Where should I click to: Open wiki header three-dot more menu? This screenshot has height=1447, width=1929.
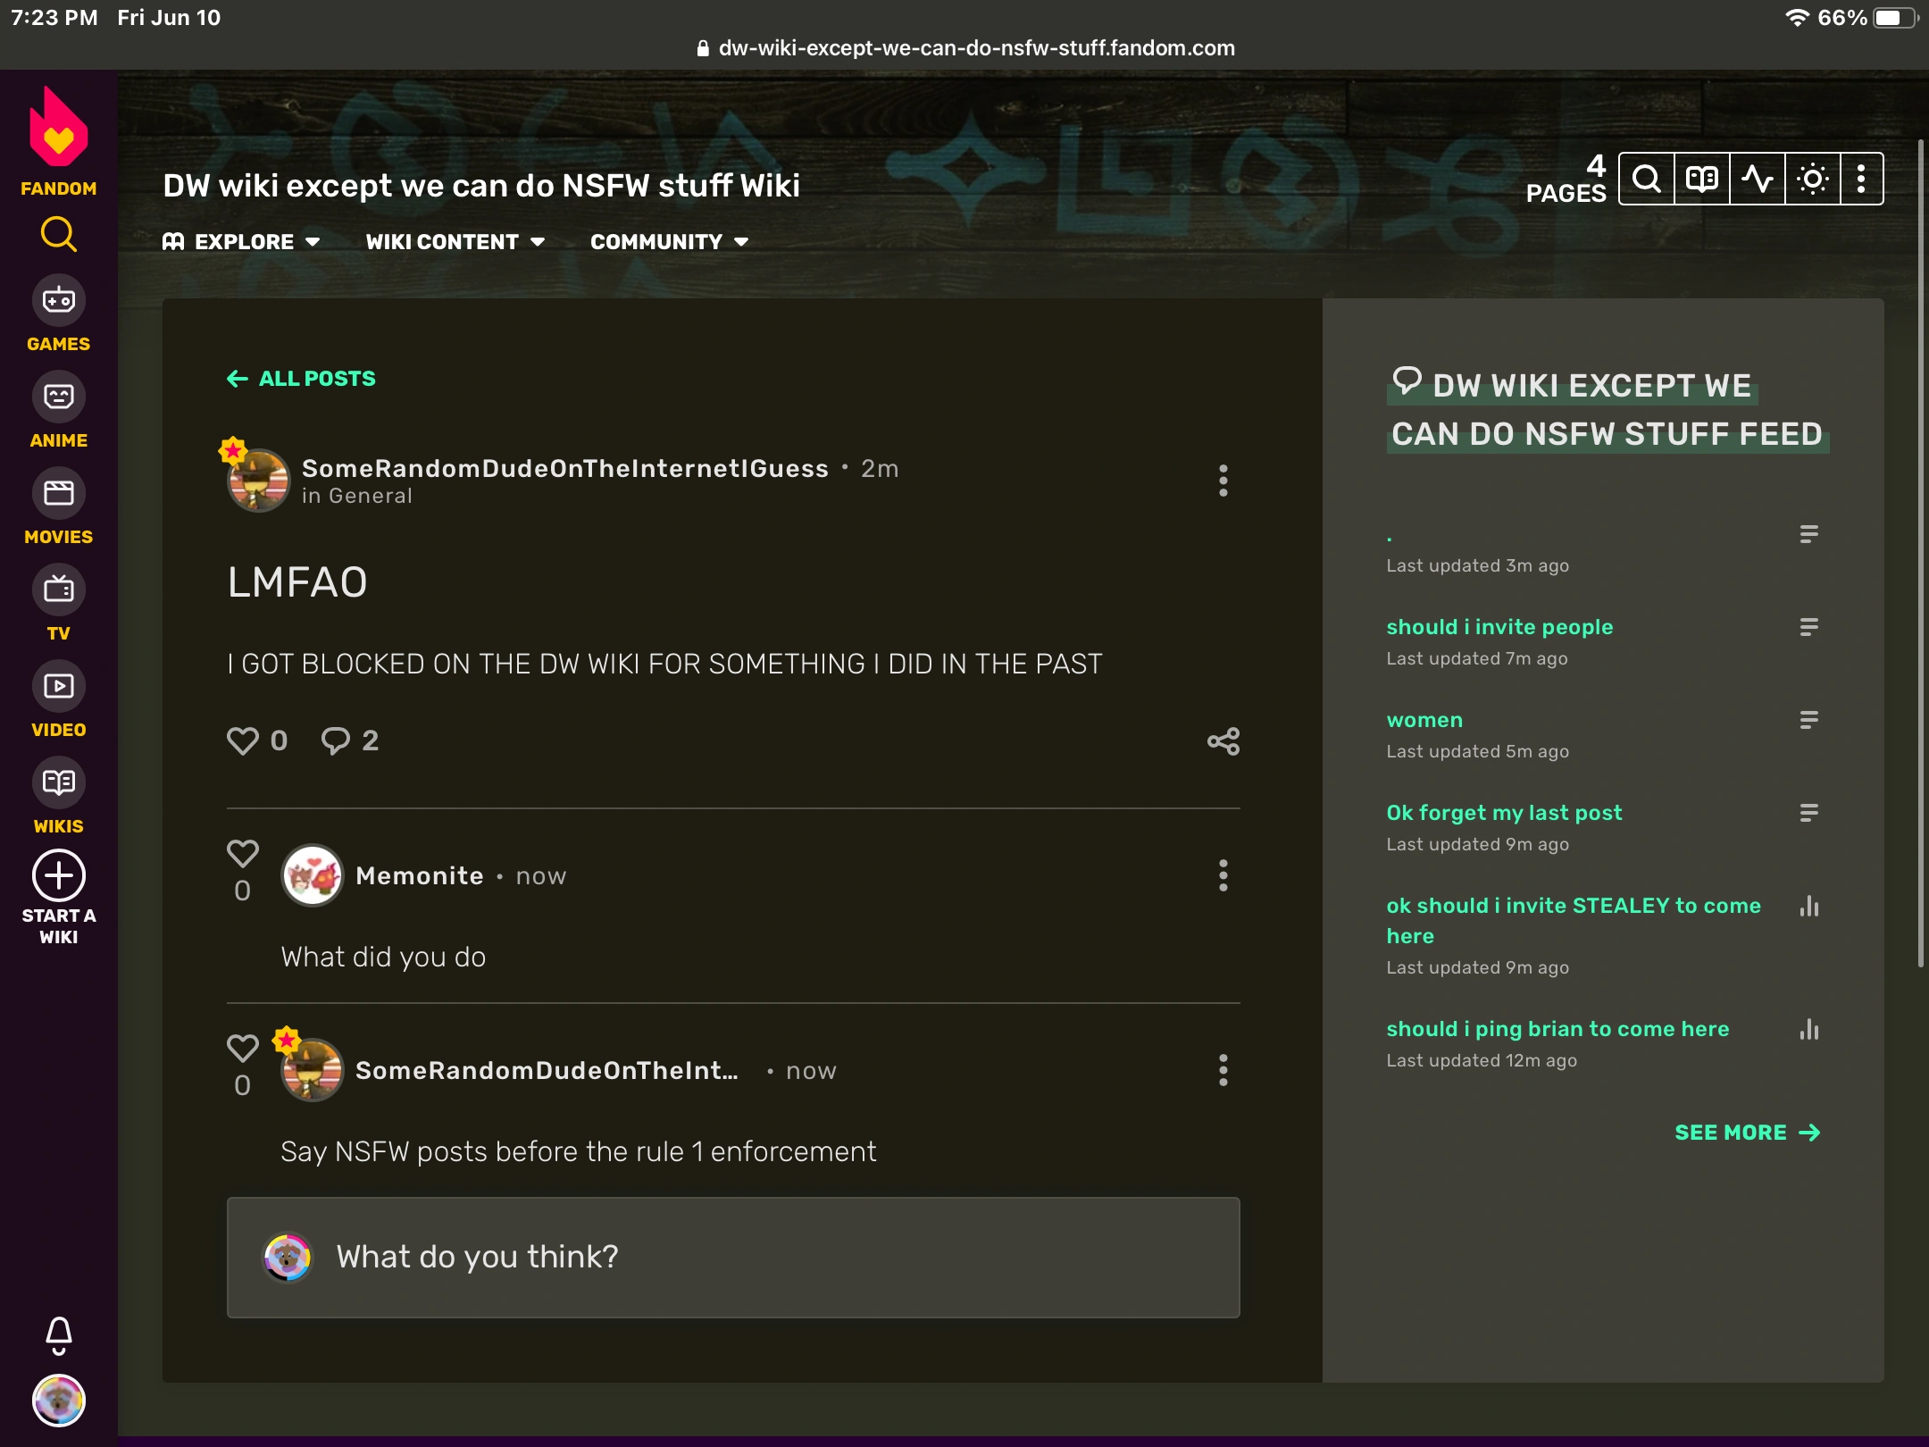pyautogui.click(x=1861, y=180)
